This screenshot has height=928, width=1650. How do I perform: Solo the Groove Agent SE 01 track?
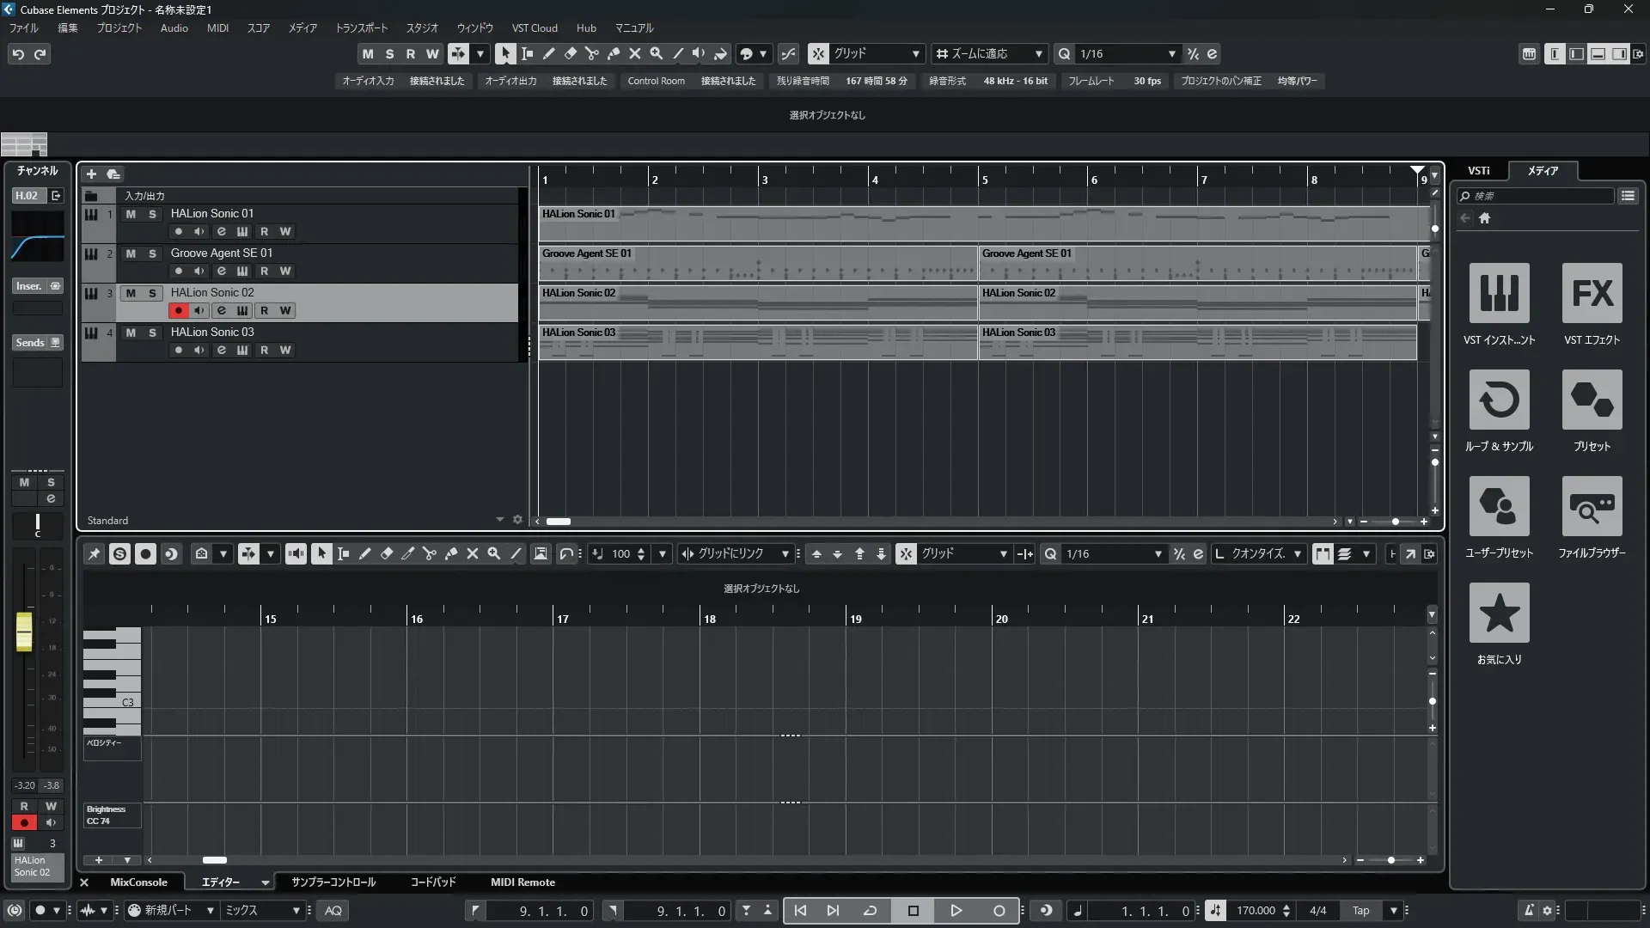click(x=152, y=253)
